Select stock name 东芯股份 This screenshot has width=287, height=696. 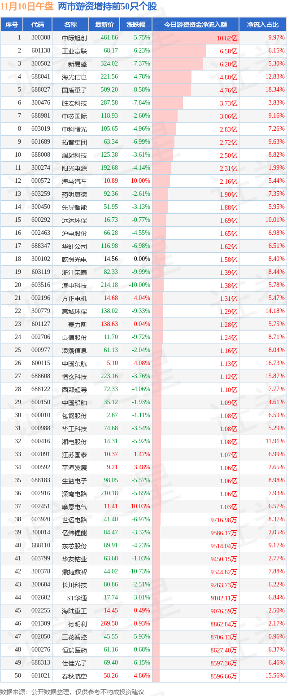pos(75,546)
